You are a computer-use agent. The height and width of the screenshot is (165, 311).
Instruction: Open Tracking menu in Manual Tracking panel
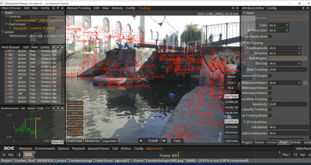pos(144,8)
